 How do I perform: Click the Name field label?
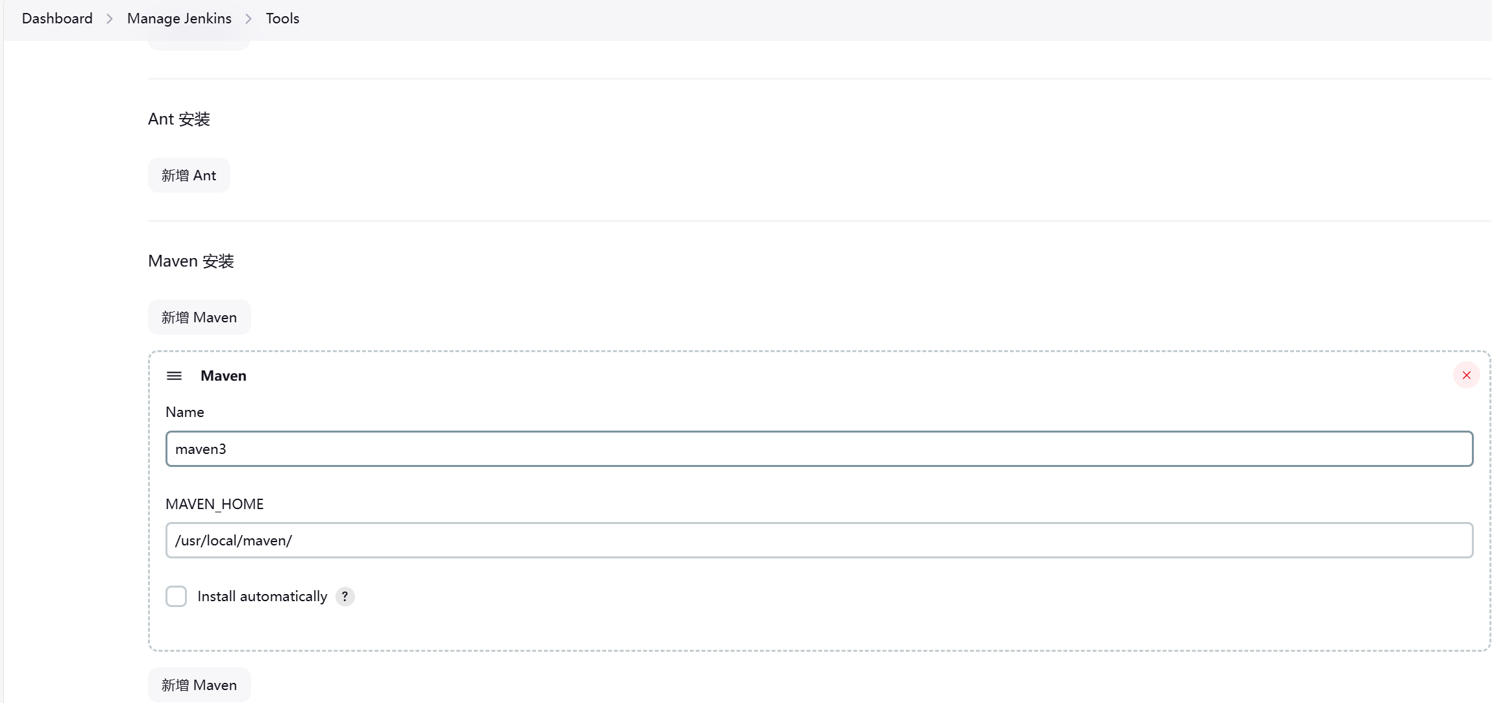pyautogui.click(x=185, y=412)
